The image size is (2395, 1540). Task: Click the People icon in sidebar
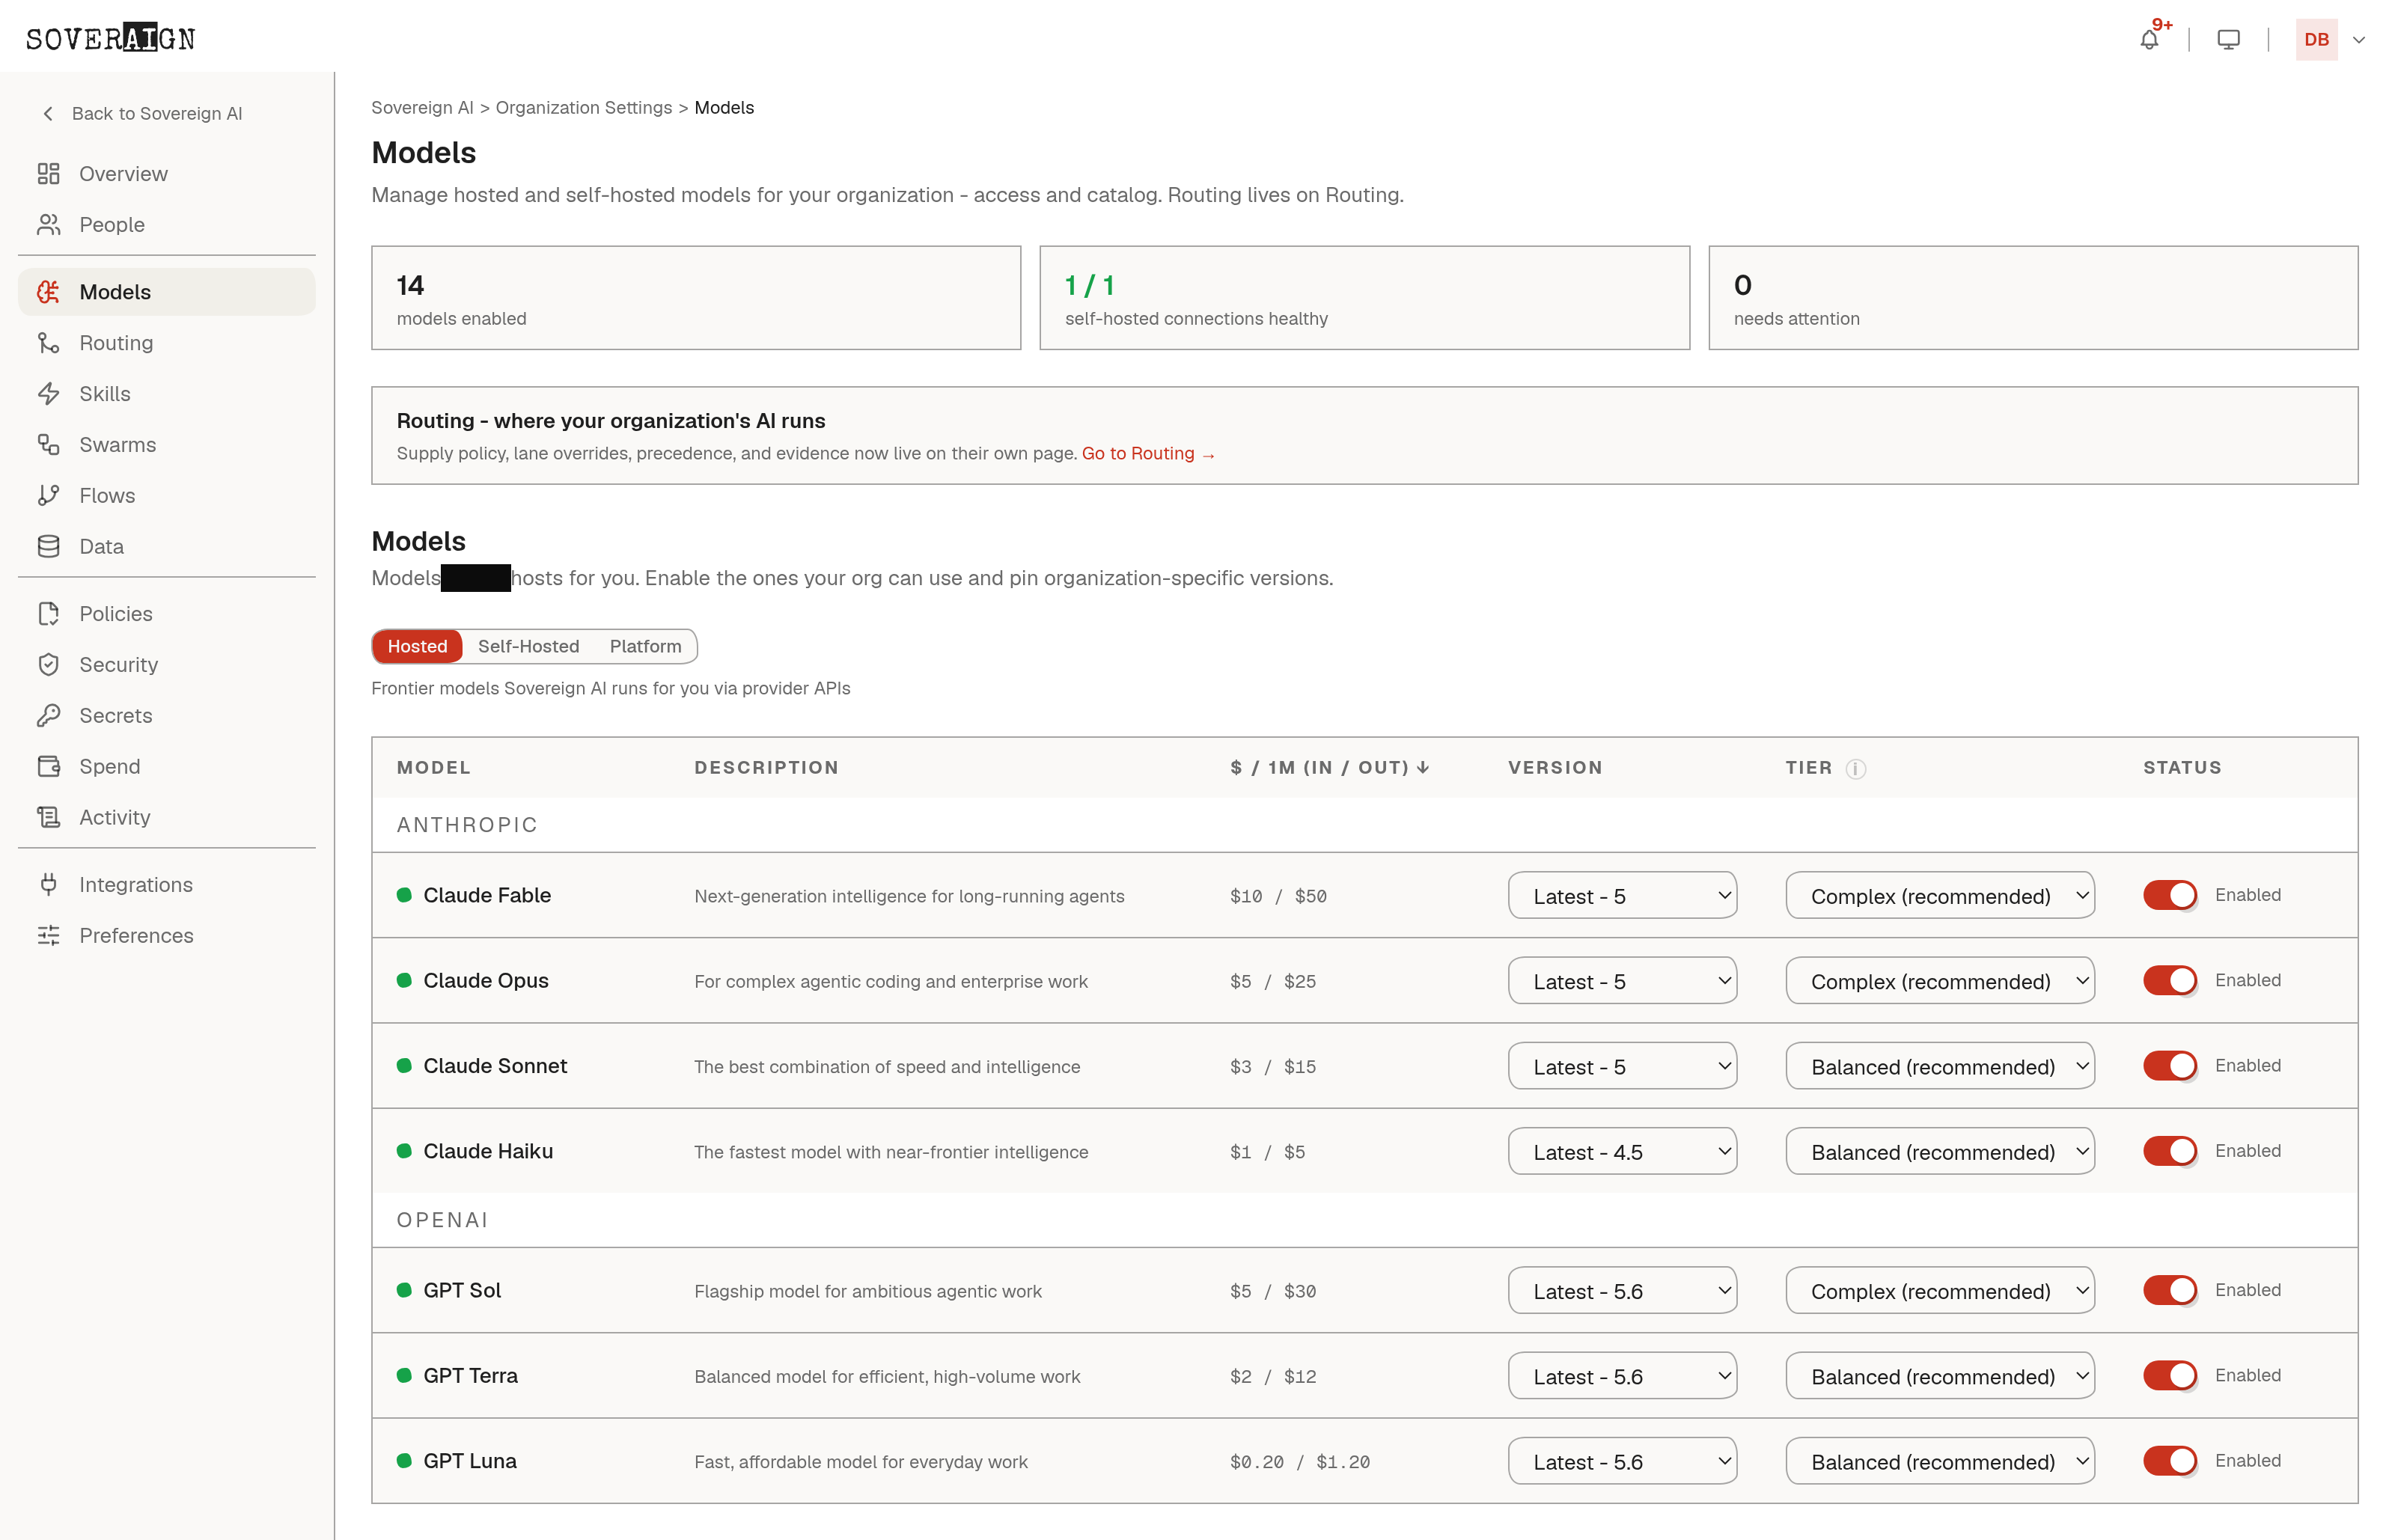point(48,225)
